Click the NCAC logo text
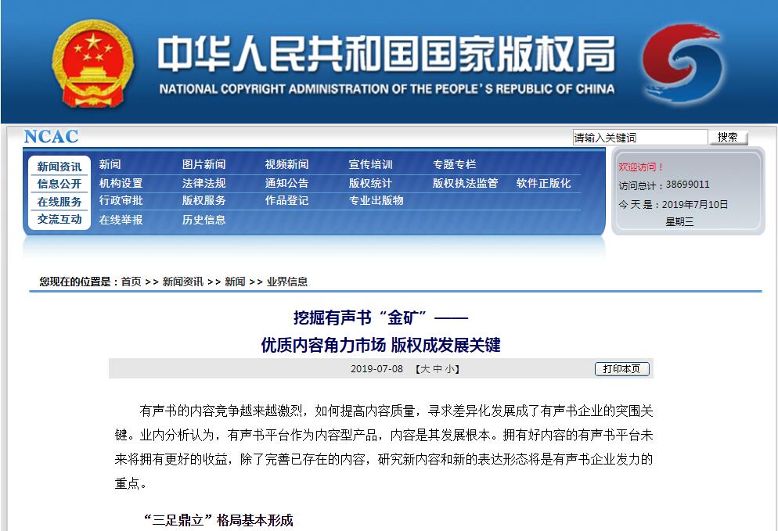The height and width of the screenshot is (531, 778). pyautogui.click(x=52, y=137)
